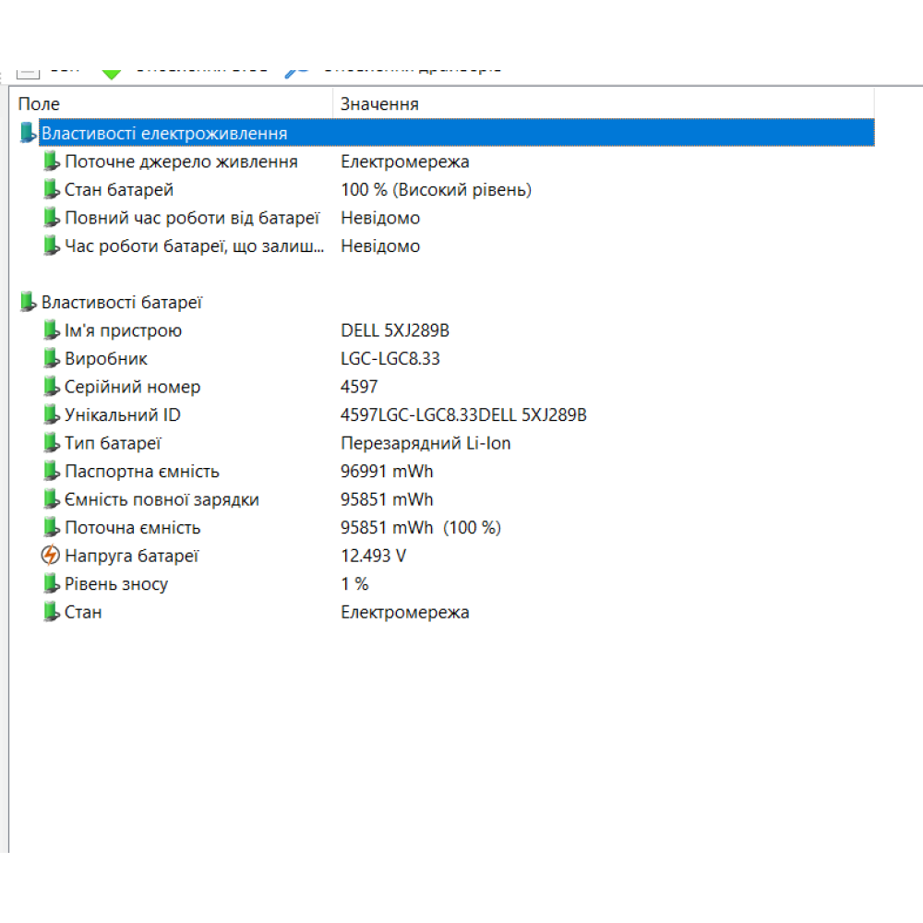Click the battery icon beside Тип батареї

[x=51, y=443]
